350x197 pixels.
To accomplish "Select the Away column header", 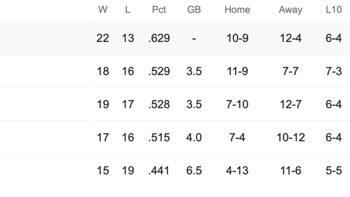I will 290,10.
